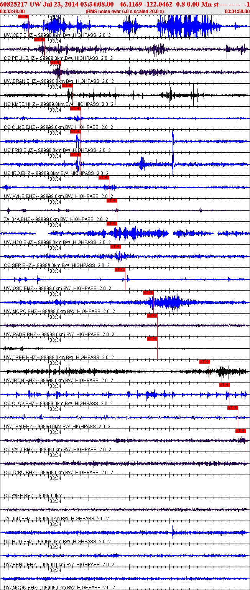This screenshot has height=590, width=250.
Task: Click the UW.IRON HHZ station label
Action: [x=20, y=380]
